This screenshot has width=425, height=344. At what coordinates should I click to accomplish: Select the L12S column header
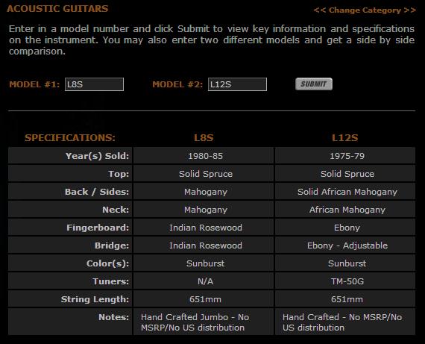coord(344,138)
